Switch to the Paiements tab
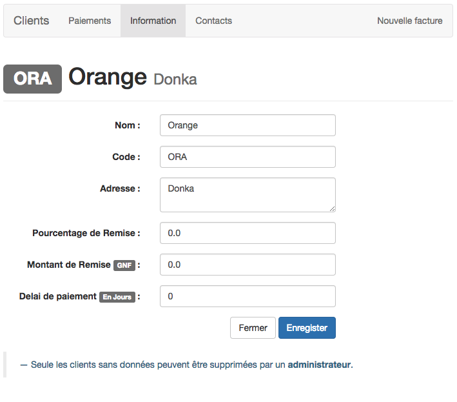The image size is (457, 402). coord(90,21)
